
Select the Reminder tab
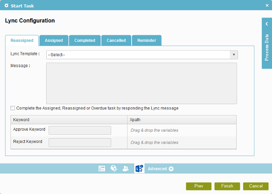tap(146, 41)
